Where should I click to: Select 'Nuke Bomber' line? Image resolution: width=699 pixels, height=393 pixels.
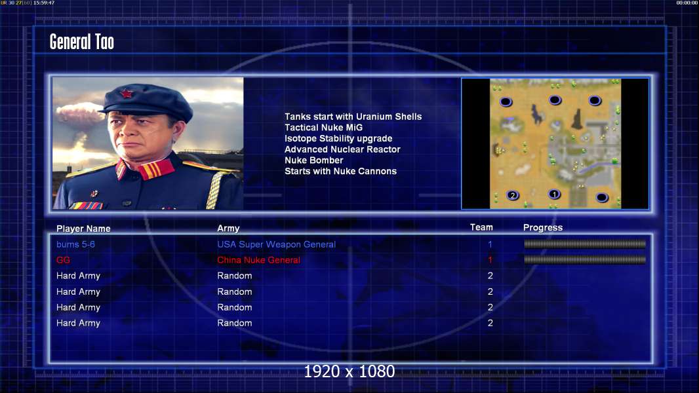[x=314, y=160]
